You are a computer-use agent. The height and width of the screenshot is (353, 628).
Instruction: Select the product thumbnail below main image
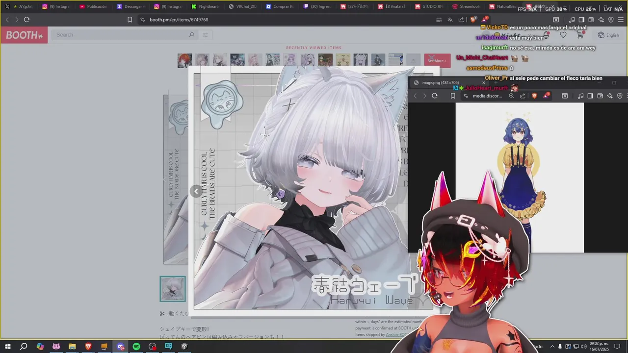pyautogui.click(x=173, y=289)
